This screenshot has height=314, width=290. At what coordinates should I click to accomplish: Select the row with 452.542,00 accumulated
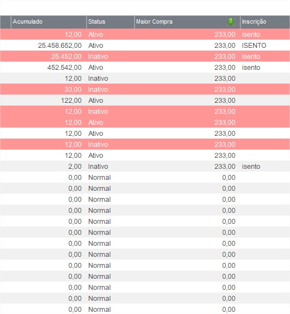(145, 68)
